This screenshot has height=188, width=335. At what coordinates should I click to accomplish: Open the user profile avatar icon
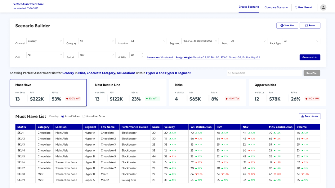tap(323, 7)
